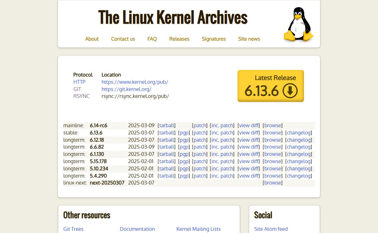The height and width of the screenshot is (233, 378).
Task: Select the 2025-03-09 date in mainline row
Action: [x=141, y=125]
